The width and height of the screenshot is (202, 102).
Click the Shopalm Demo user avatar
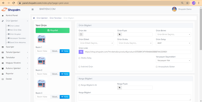coord(174,9)
